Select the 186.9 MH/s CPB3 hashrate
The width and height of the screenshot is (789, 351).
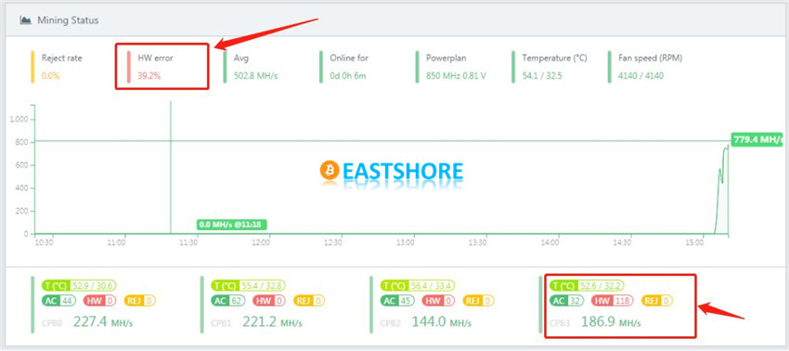(x=612, y=321)
